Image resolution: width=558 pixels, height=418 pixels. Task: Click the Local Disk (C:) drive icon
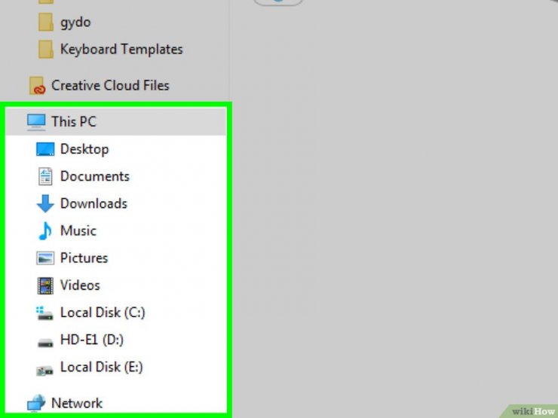45,313
